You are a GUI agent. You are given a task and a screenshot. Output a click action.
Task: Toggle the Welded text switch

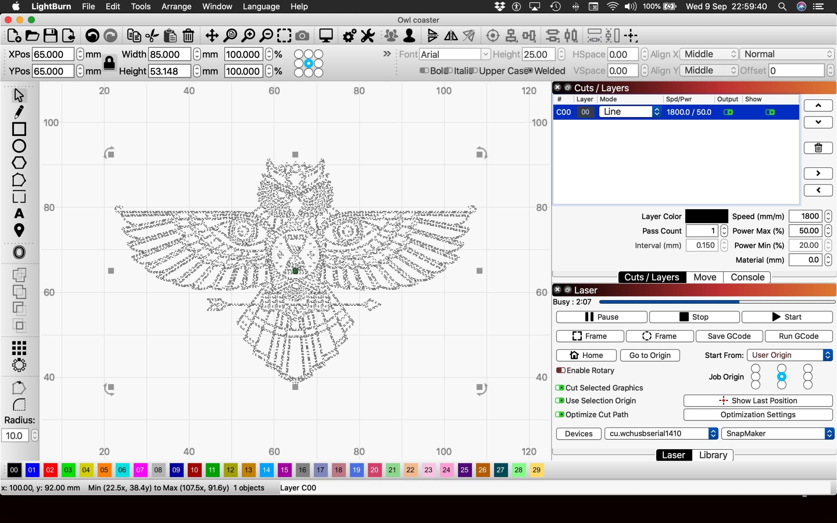pos(529,71)
